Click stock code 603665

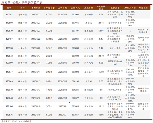[75, 23]
